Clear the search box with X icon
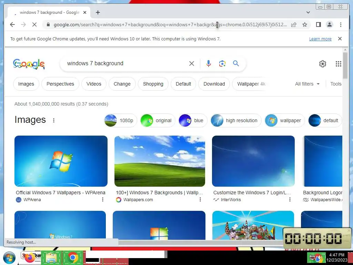This screenshot has width=353, height=265. pyautogui.click(x=192, y=63)
